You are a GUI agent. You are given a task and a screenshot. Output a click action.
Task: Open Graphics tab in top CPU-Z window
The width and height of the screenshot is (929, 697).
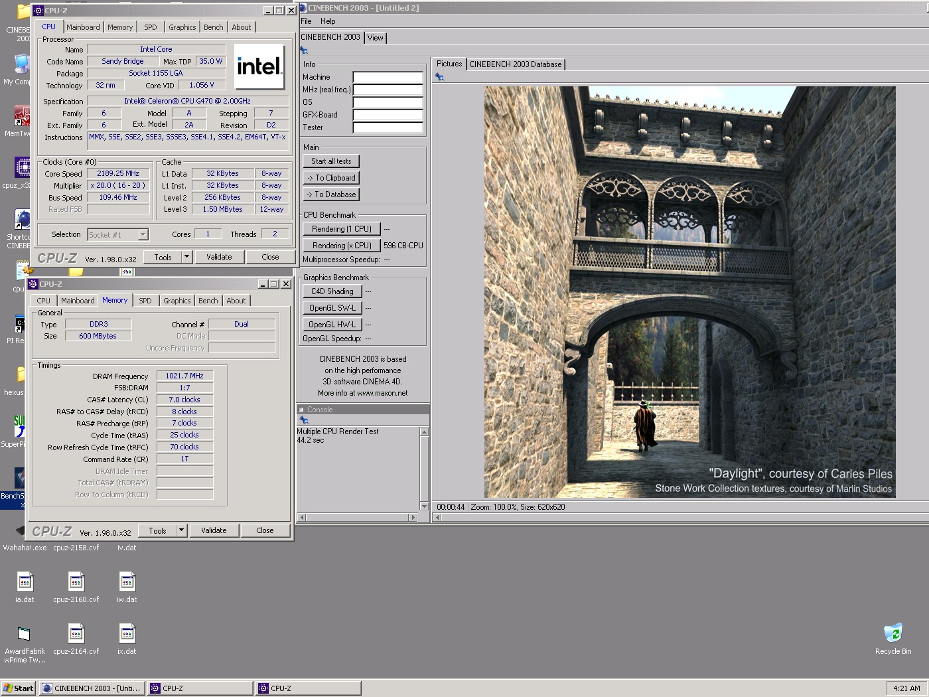click(182, 27)
